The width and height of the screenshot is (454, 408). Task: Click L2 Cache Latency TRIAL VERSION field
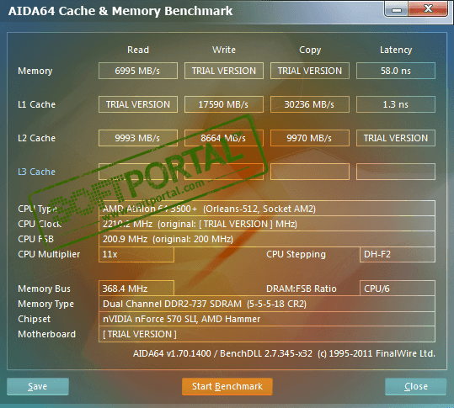396,138
